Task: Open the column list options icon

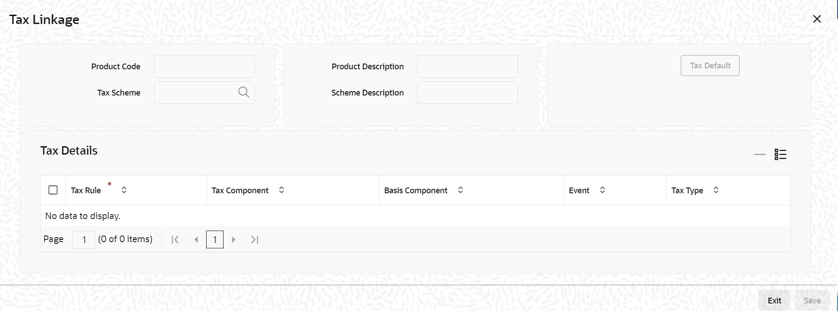Action: 781,154
